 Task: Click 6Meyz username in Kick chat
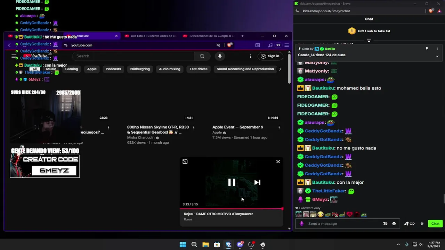(x=320, y=200)
